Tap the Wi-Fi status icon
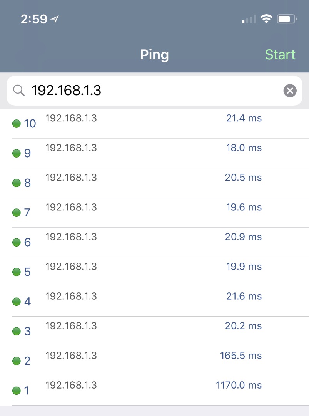The image size is (309, 416). click(x=266, y=19)
